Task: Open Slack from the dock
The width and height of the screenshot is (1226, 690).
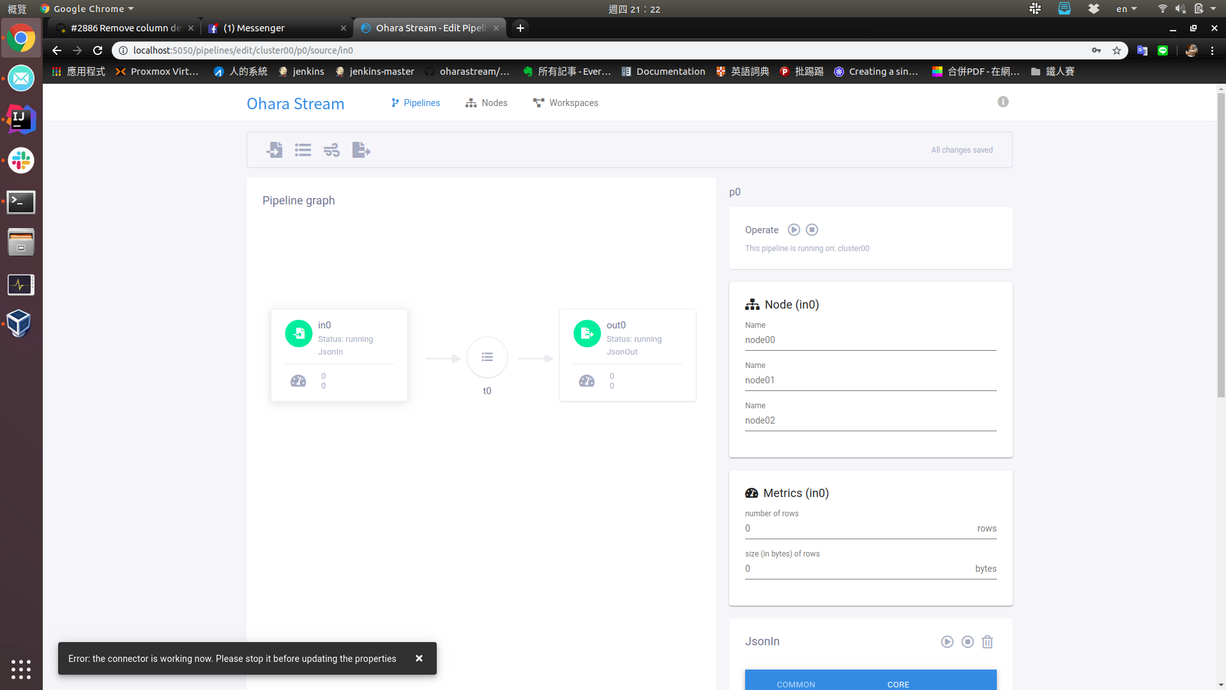Action: (21, 160)
